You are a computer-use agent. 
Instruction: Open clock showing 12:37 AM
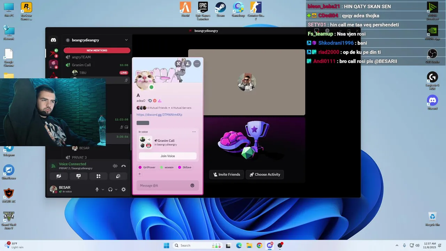(430, 245)
